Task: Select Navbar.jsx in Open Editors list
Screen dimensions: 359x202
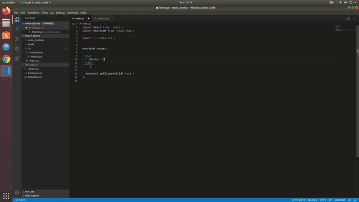Action: (45, 32)
